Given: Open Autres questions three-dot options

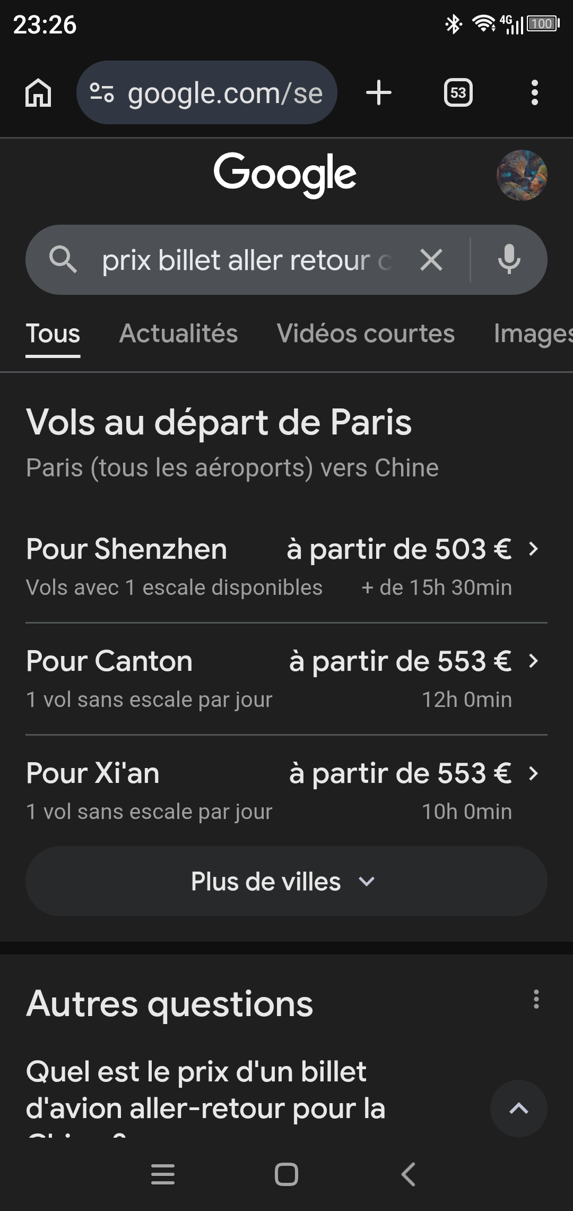Looking at the screenshot, I should coord(536,999).
